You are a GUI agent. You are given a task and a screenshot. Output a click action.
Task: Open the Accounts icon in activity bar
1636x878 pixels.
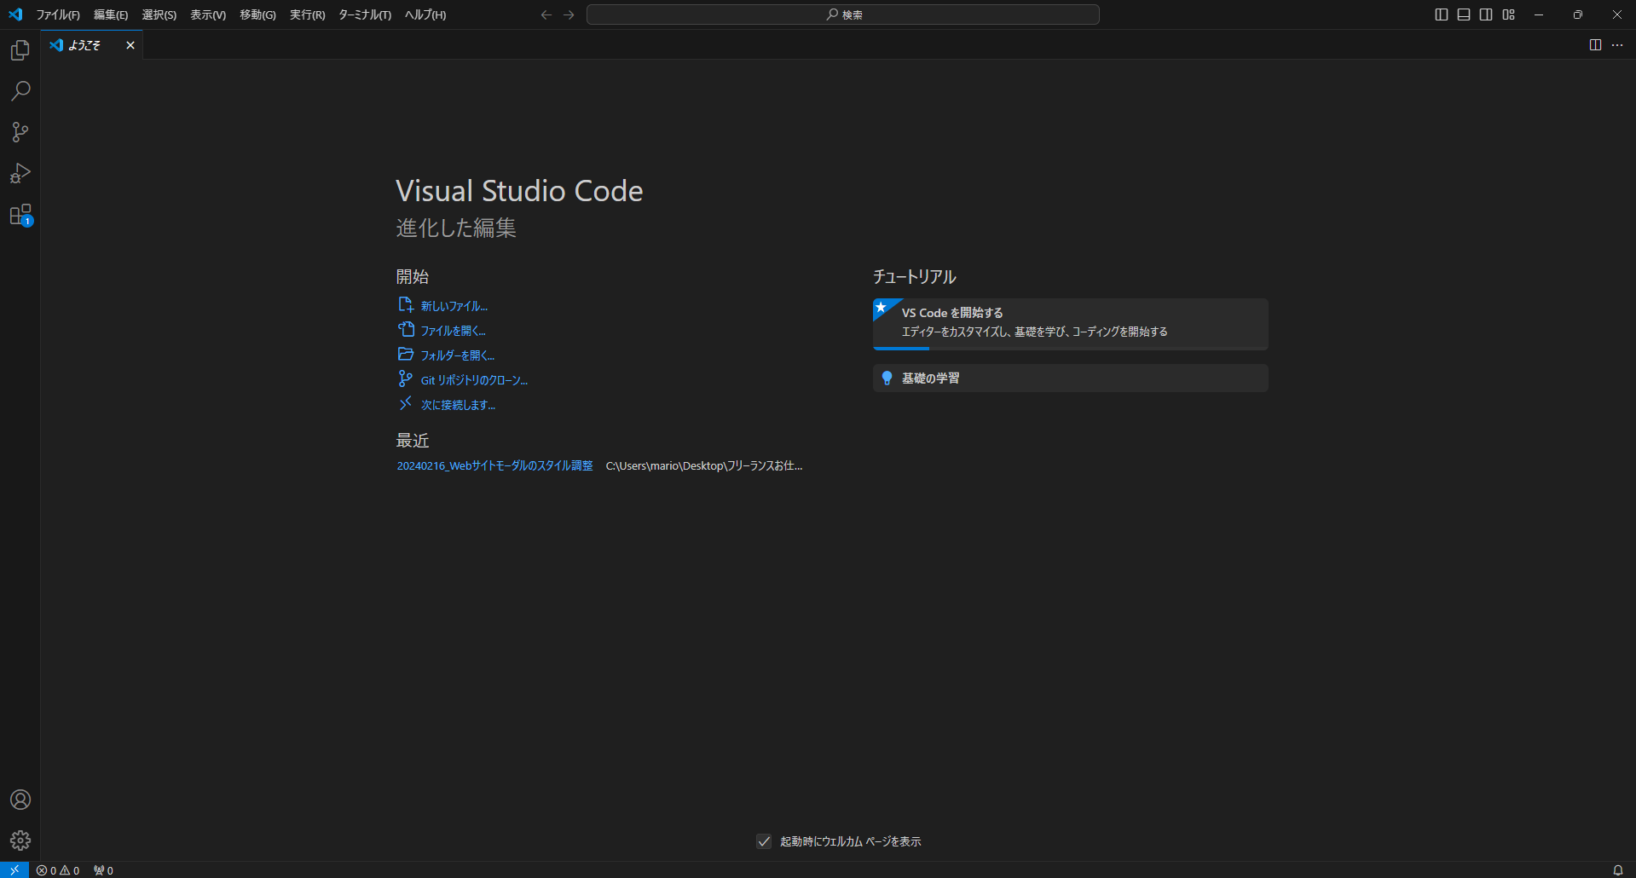click(20, 800)
